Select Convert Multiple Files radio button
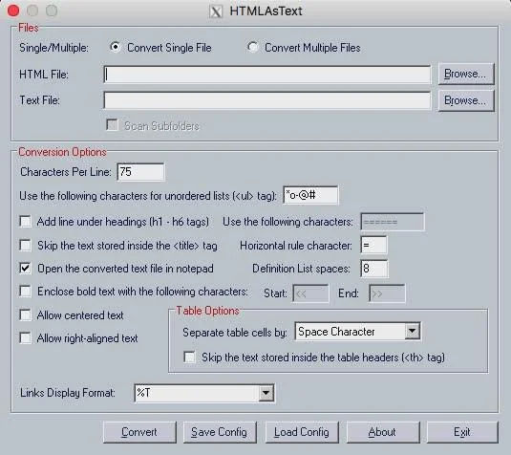This screenshot has height=455, width=511. (252, 47)
